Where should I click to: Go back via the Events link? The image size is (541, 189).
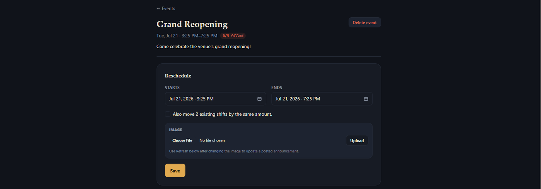tap(166, 8)
